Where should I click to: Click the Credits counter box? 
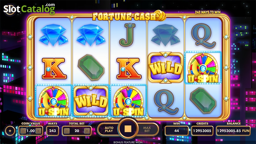(202, 131)
